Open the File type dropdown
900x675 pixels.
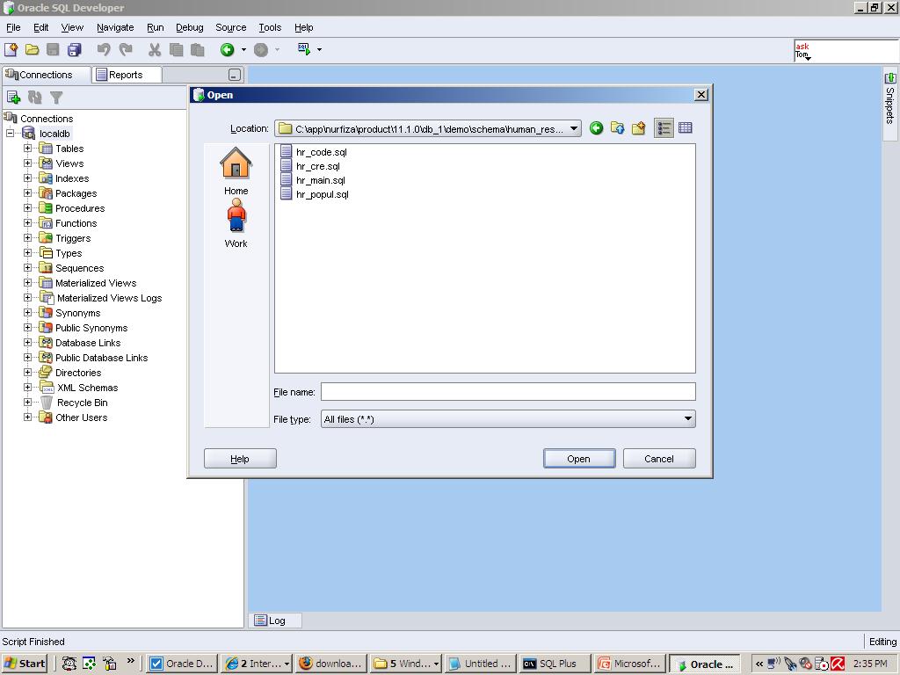coord(687,418)
